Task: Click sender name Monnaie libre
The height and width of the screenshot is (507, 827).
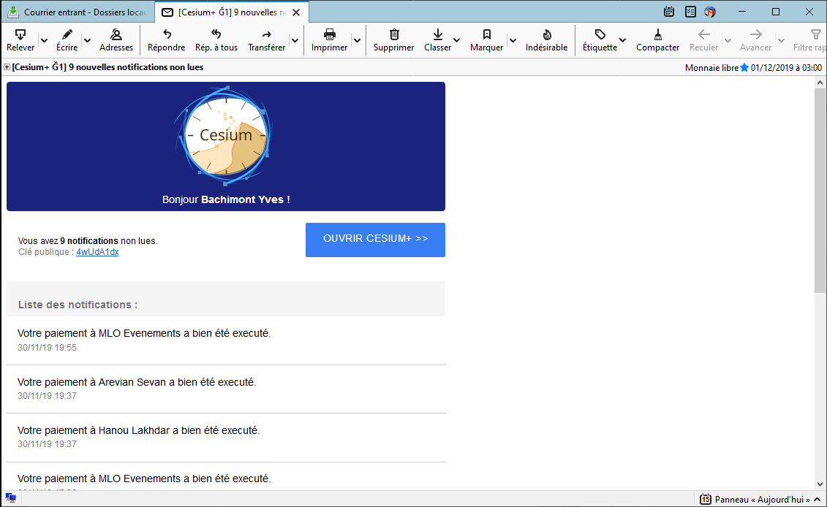Action: (711, 67)
